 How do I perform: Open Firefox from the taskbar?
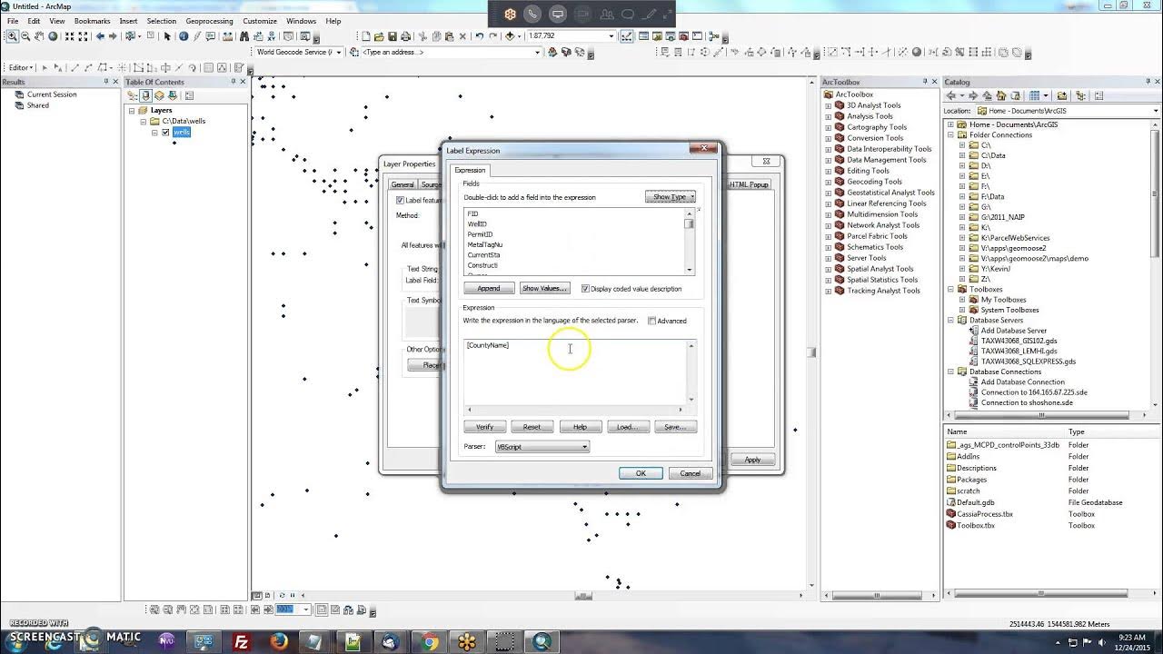[279, 641]
